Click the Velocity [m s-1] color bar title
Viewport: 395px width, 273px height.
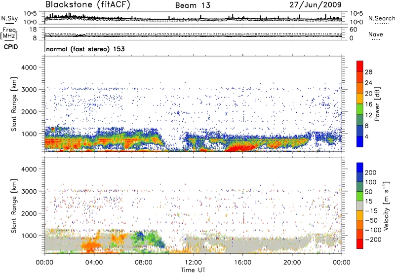(x=386, y=205)
